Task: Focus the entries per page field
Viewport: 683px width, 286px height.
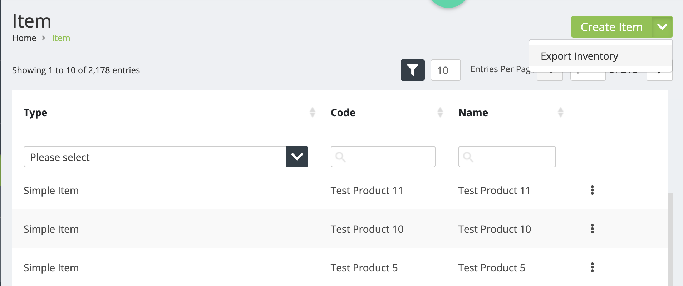Action: (445, 70)
